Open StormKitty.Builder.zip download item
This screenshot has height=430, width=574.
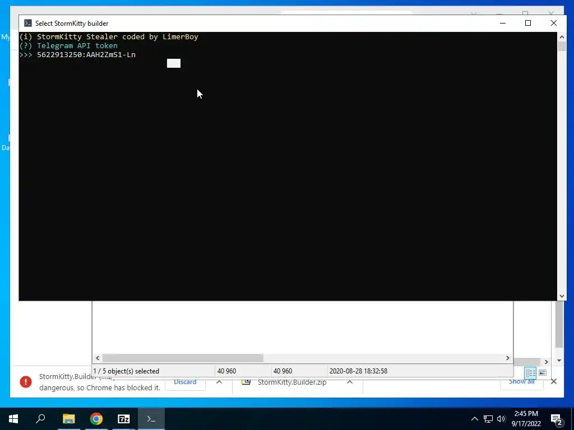click(x=291, y=382)
